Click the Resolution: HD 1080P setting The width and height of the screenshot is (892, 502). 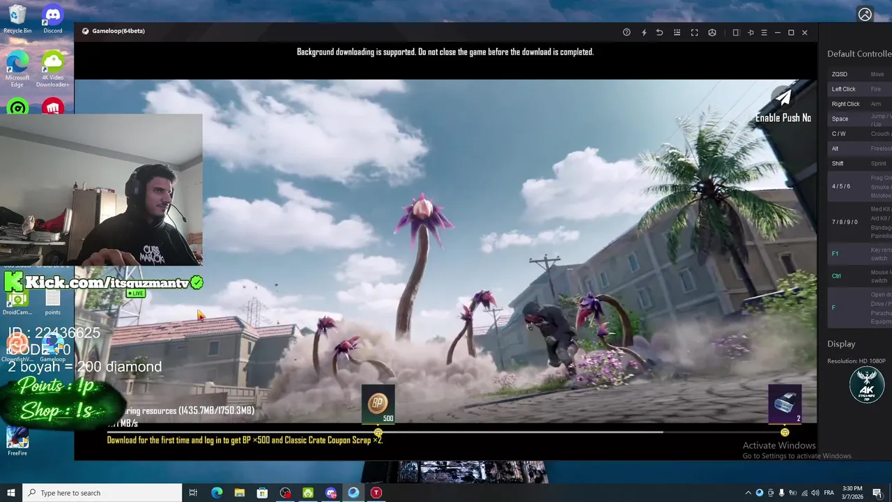tap(856, 361)
